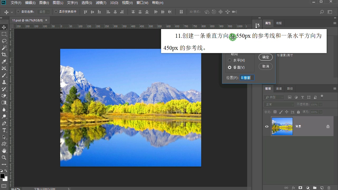Select the Hand tool

point(4,151)
